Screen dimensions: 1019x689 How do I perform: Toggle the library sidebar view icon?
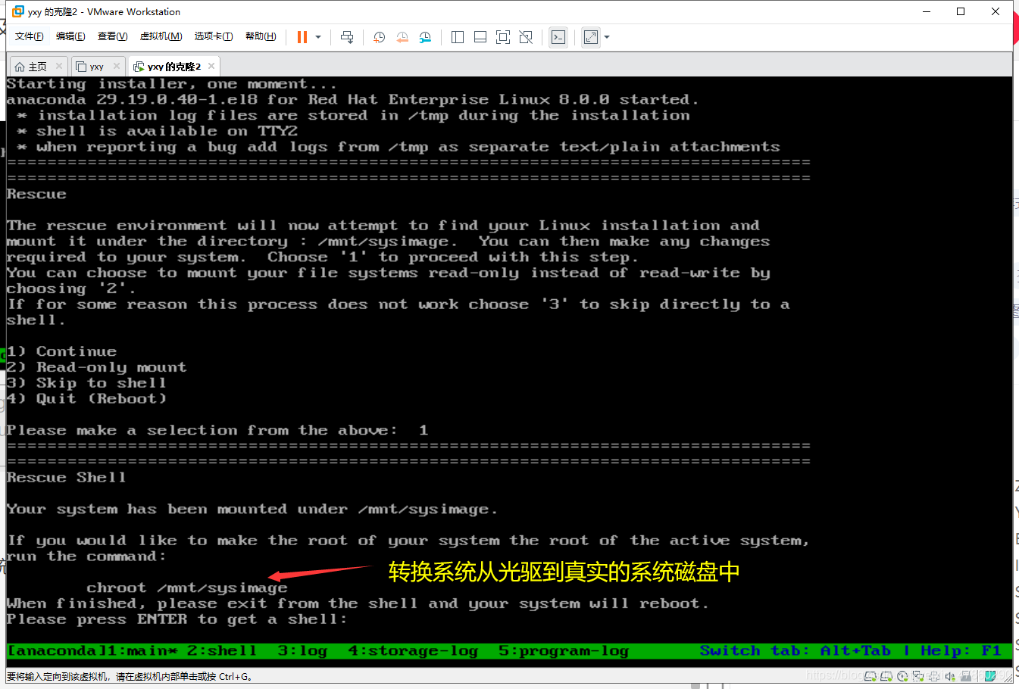coord(458,37)
